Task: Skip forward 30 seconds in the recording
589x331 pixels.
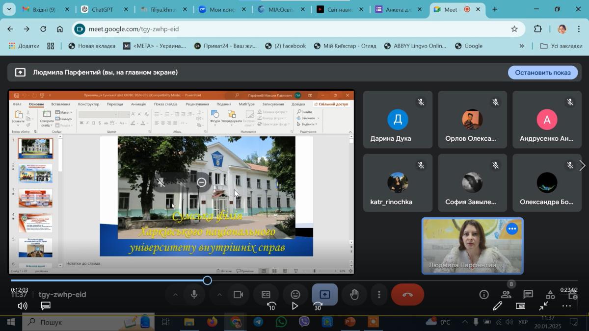Action: click(x=318, y=306)
